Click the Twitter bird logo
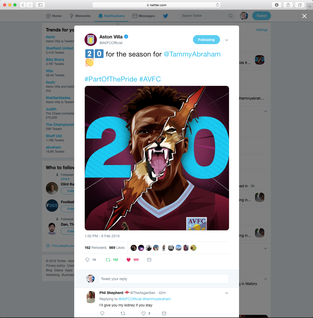The image size is (313, 318). click(x=165, y=16)
